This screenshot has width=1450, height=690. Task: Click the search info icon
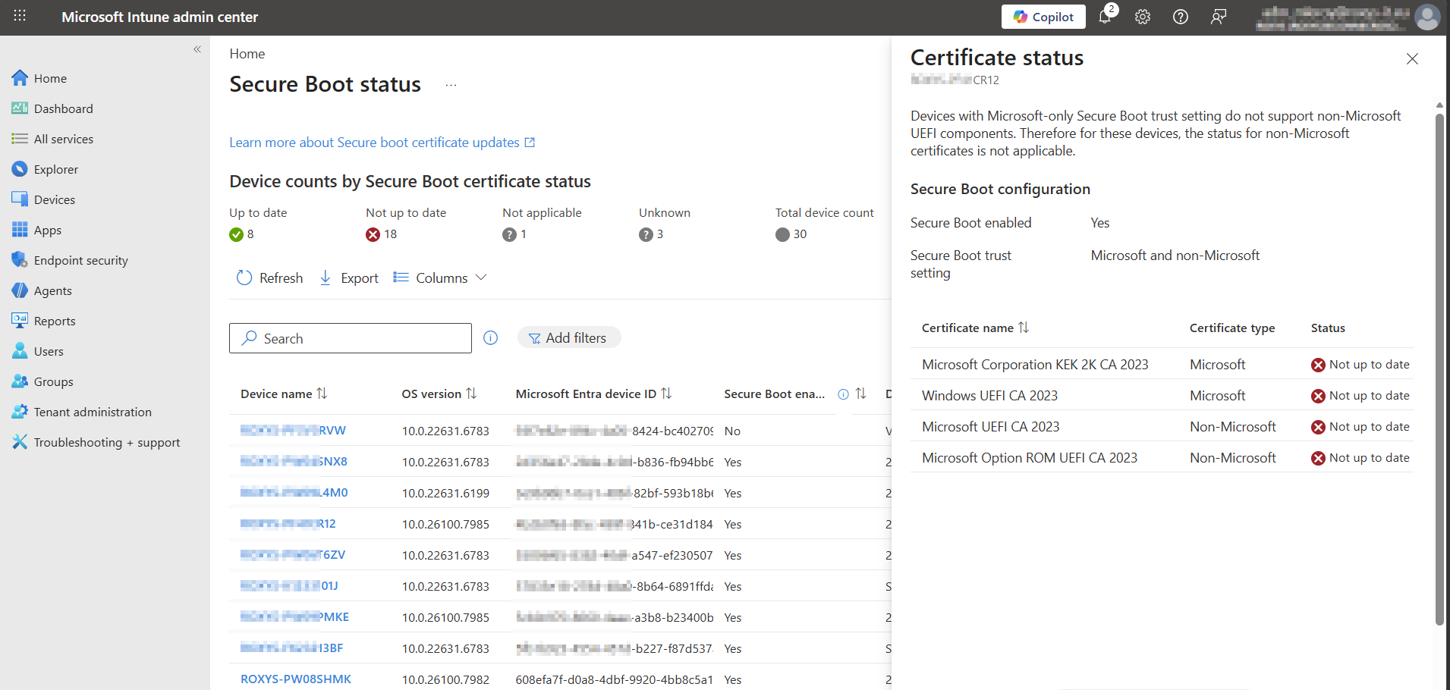tap(491, 338)
